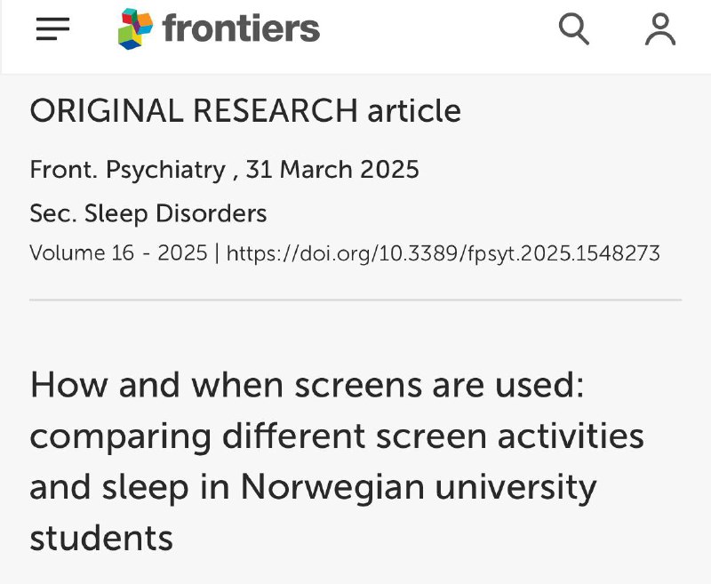Click the title line mentioning Norwegian university

click(313, 488)
